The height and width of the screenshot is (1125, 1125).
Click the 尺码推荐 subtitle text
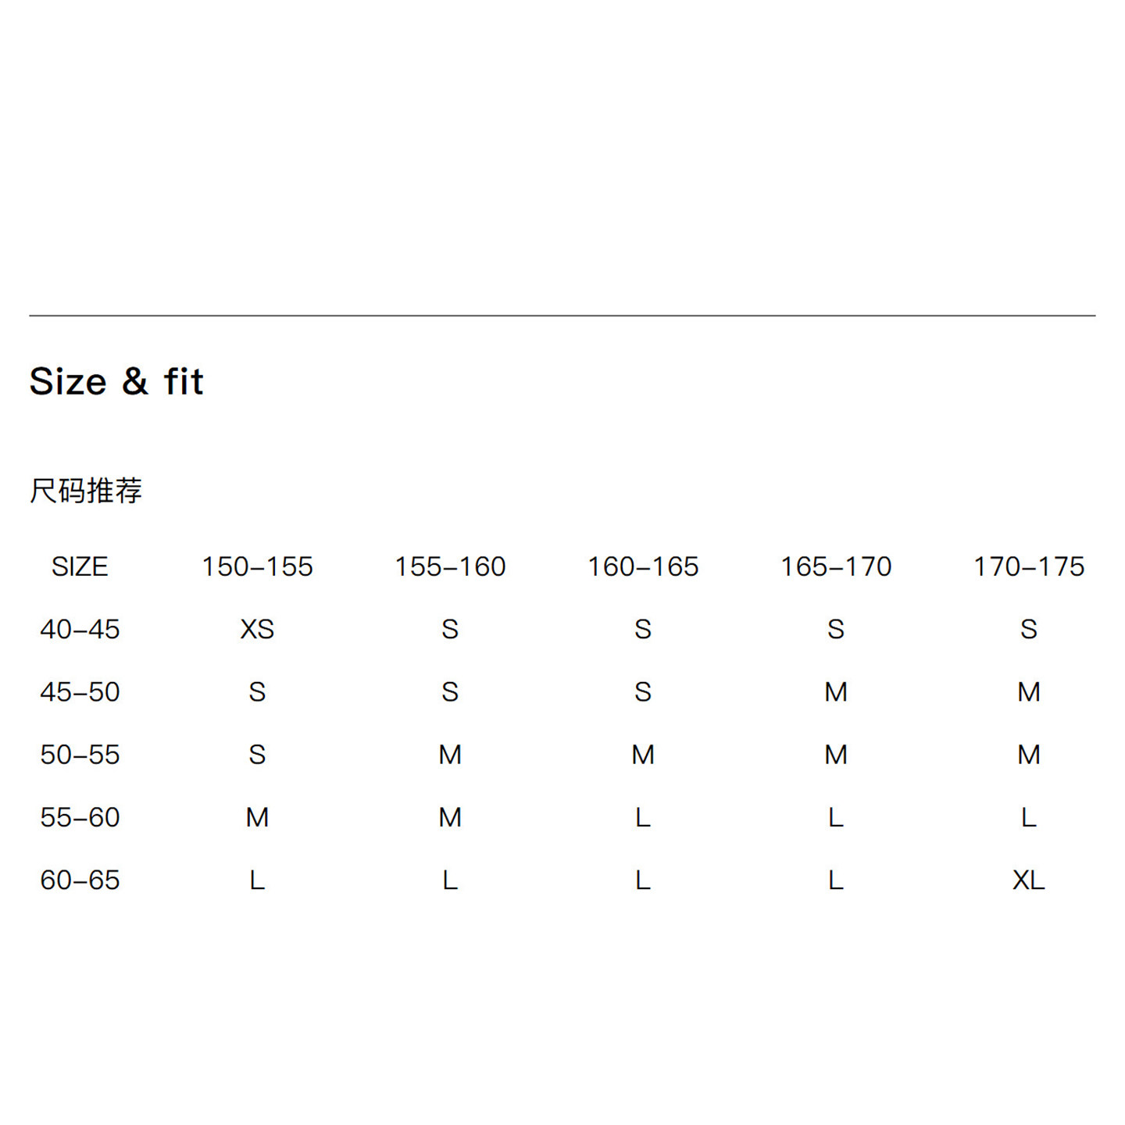tap(86, 491)
